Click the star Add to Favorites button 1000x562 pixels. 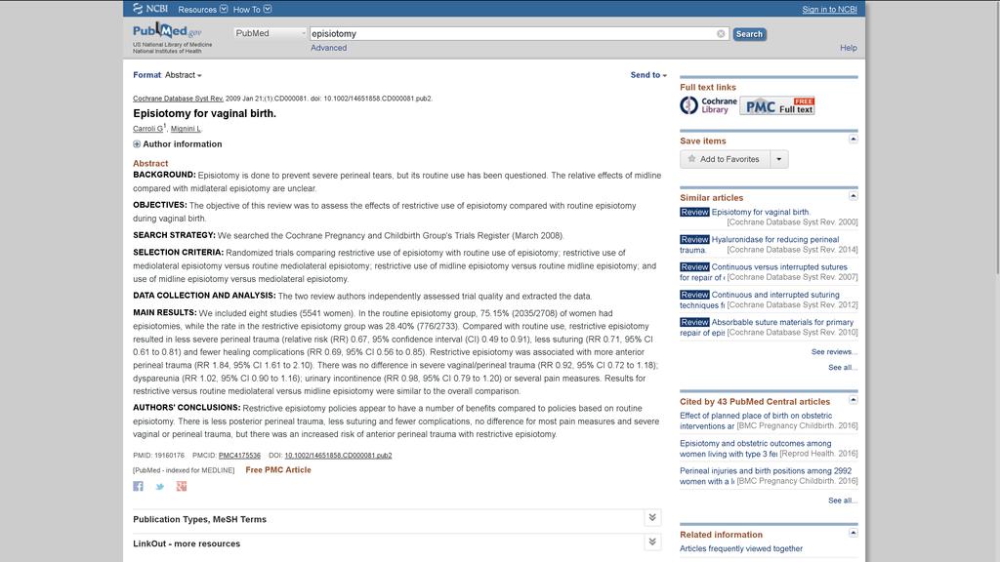click(725, 159)
